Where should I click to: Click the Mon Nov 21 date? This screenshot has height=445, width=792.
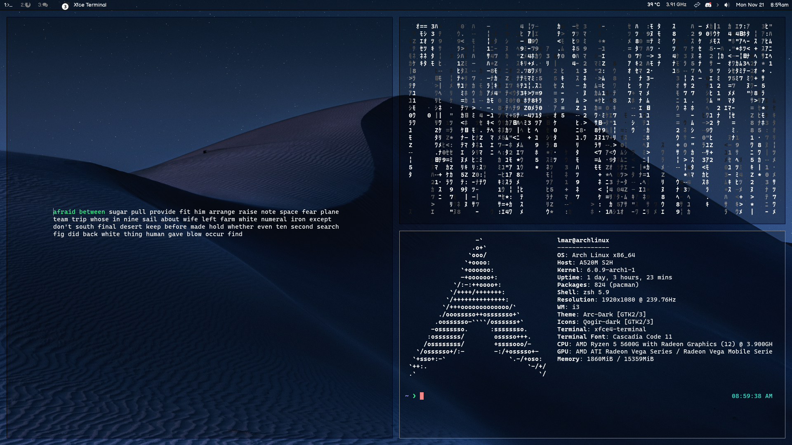click(750, 5)
